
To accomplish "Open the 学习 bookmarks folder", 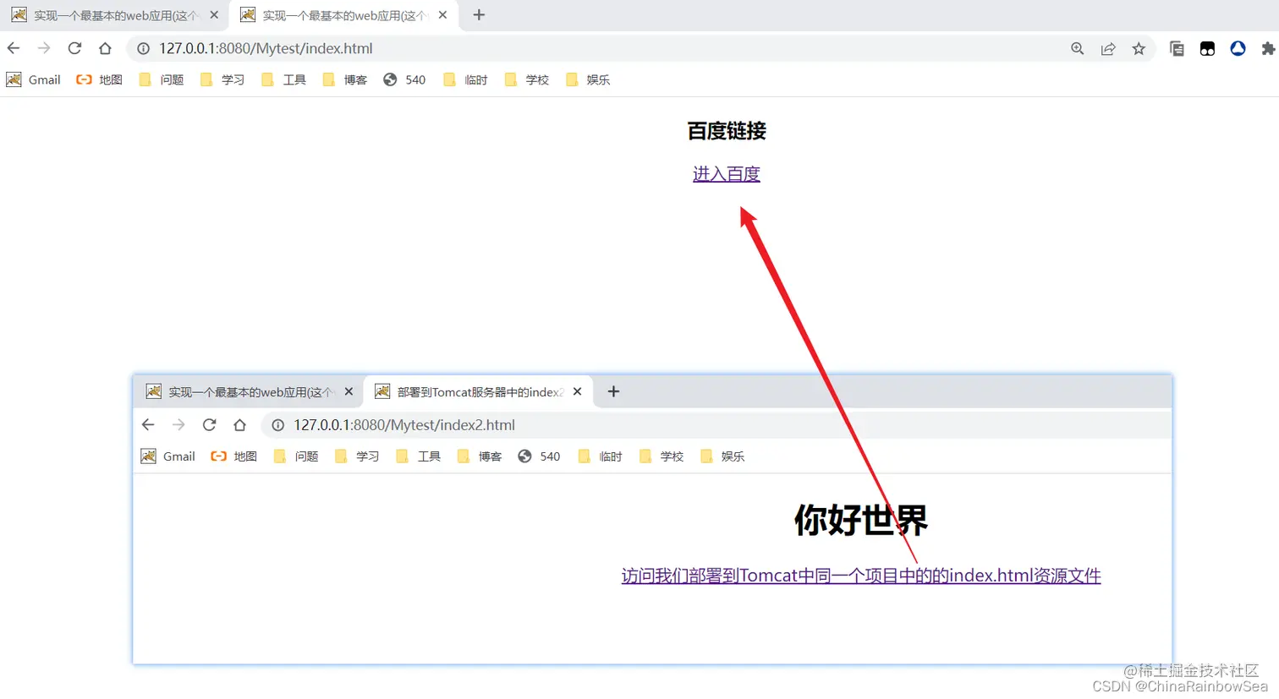I will (221, 79).
